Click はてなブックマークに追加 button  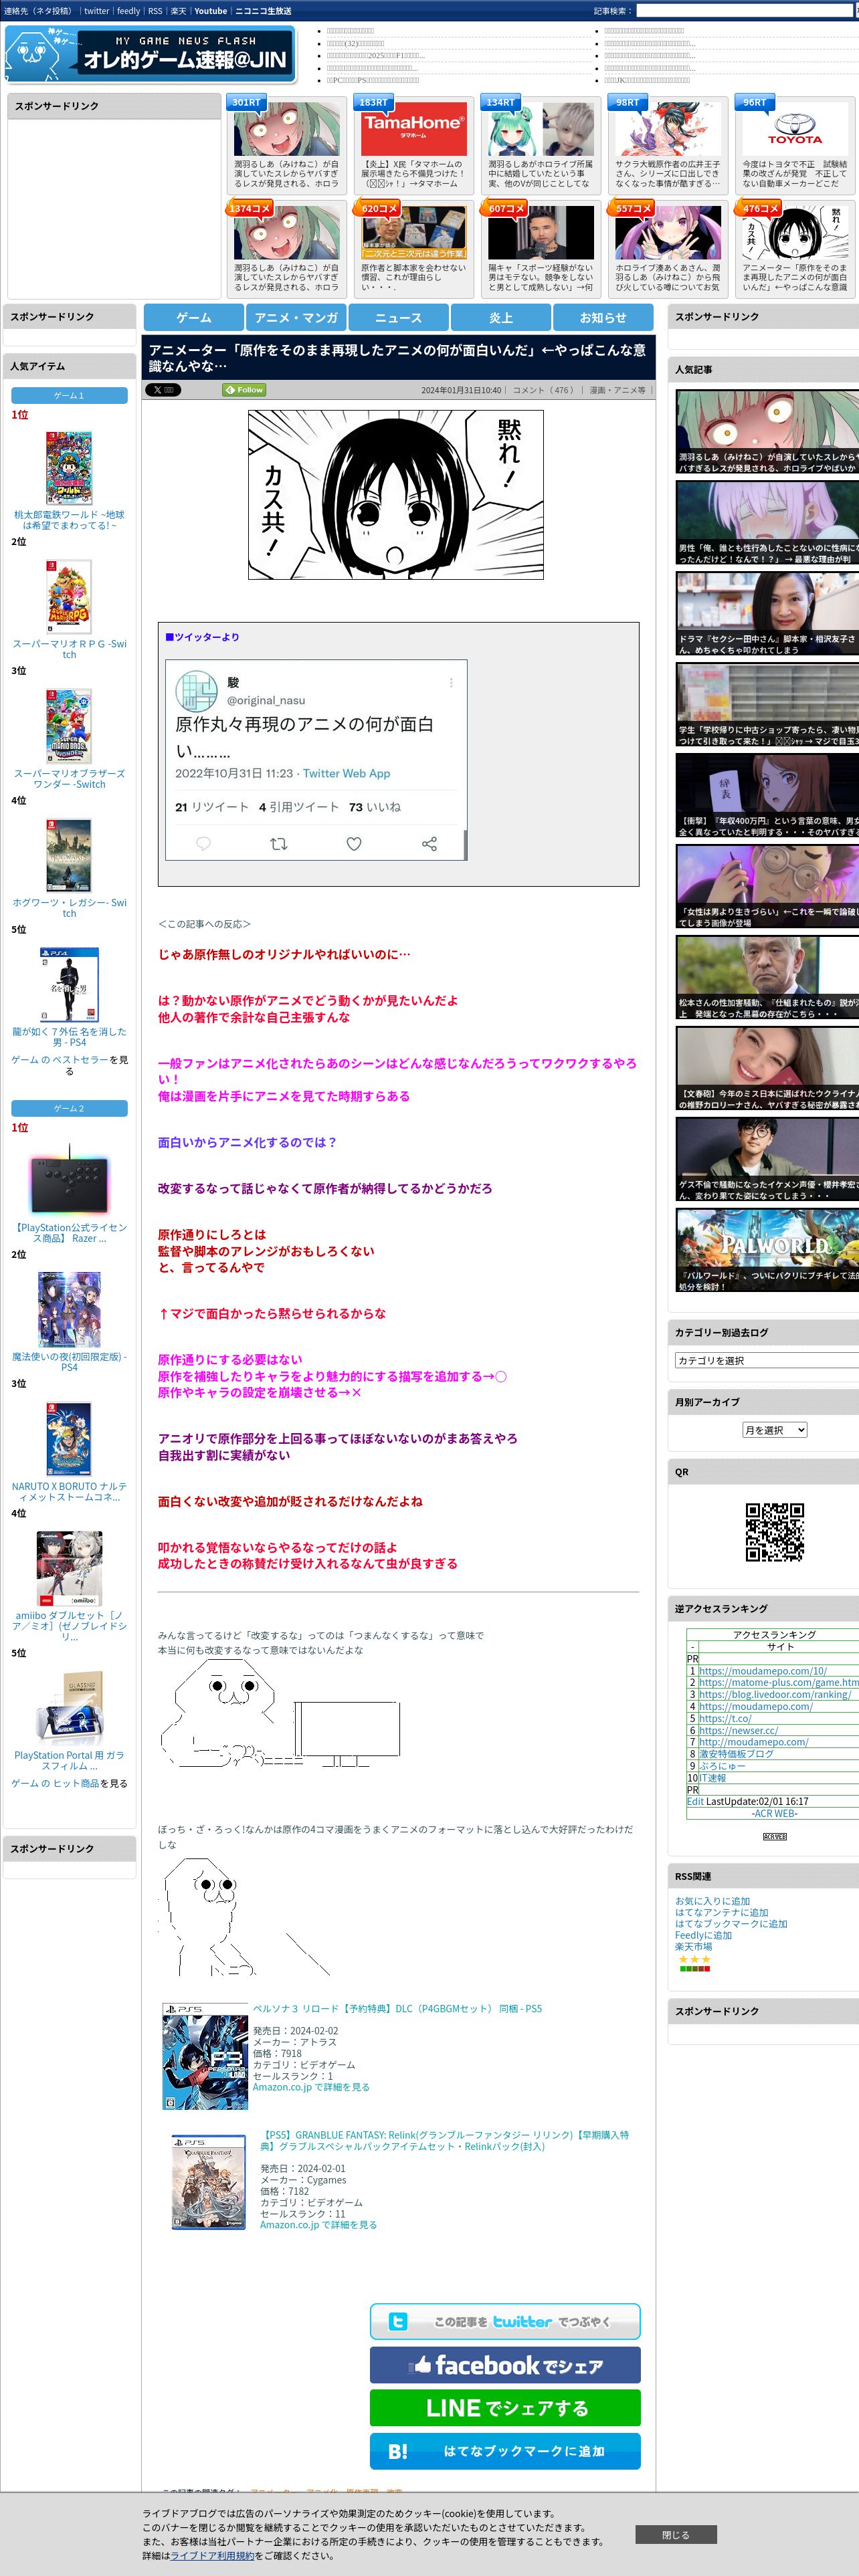[505, 2451]
